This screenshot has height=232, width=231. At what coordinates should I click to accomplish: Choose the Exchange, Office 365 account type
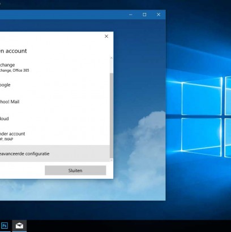pos(55,67)
